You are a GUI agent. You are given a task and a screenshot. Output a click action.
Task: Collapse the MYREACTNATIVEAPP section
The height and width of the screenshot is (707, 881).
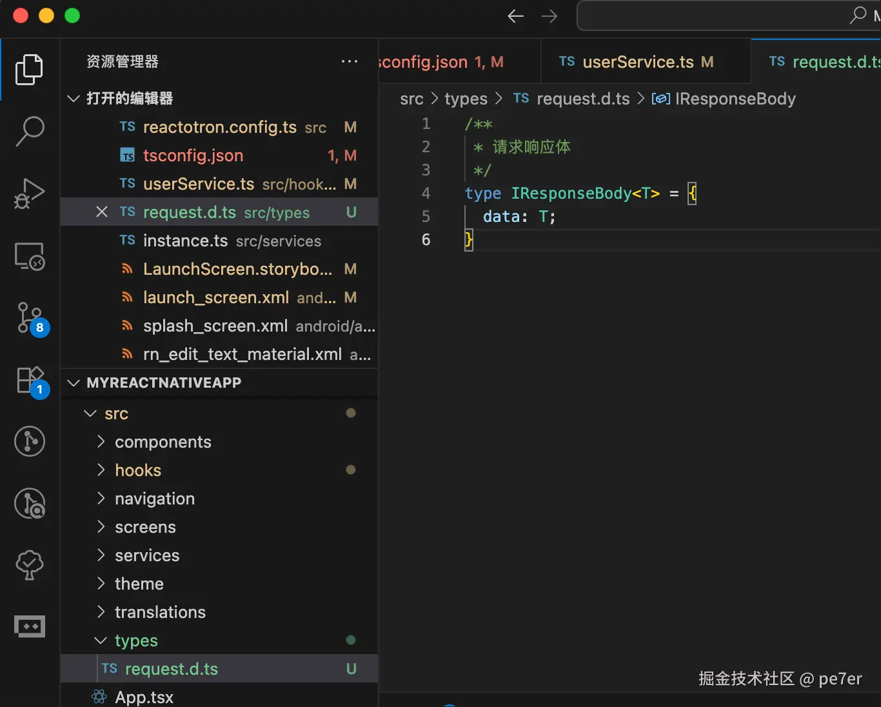click(74, 383)
